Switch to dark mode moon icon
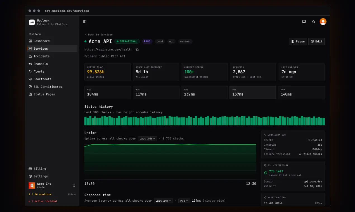 [x=314, y=21]
